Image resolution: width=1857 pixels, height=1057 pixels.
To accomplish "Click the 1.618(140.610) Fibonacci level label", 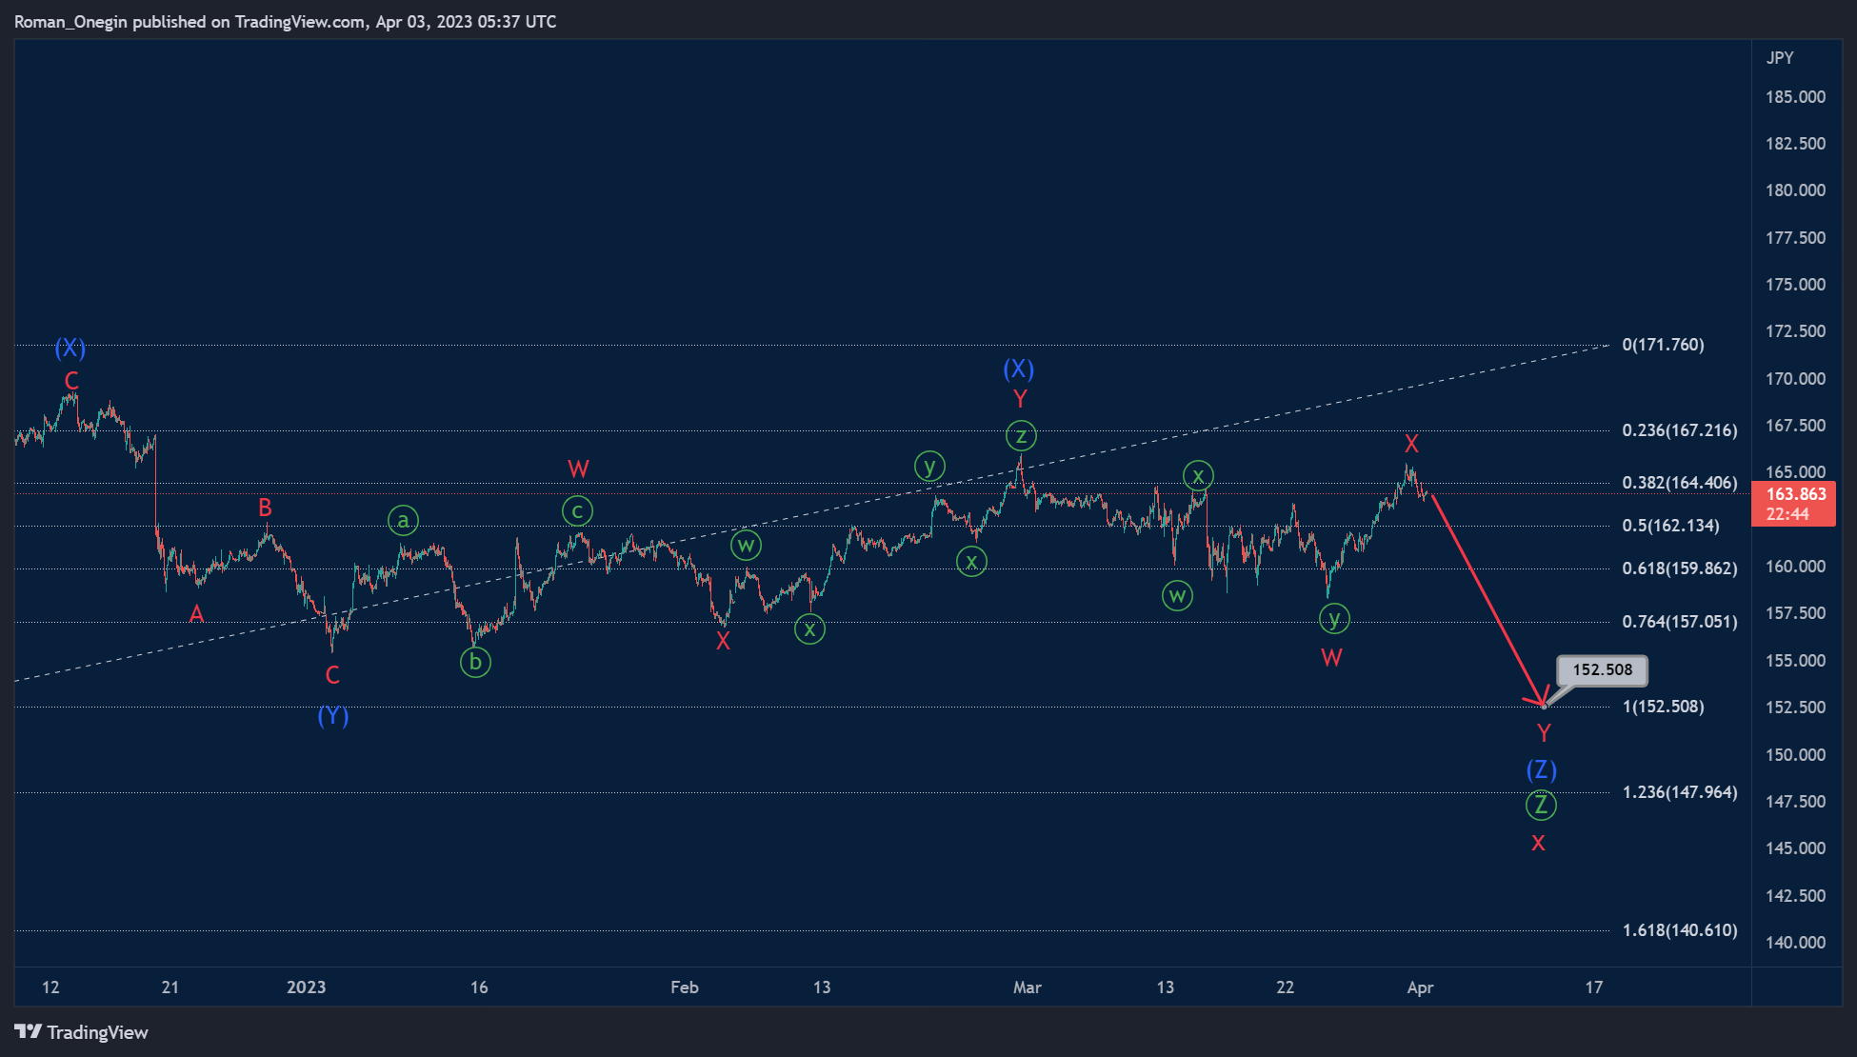I will [1680, 930].
